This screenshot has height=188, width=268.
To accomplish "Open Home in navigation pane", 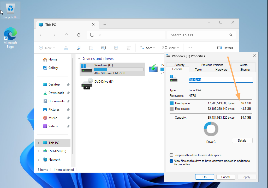I will coord(53,59).
